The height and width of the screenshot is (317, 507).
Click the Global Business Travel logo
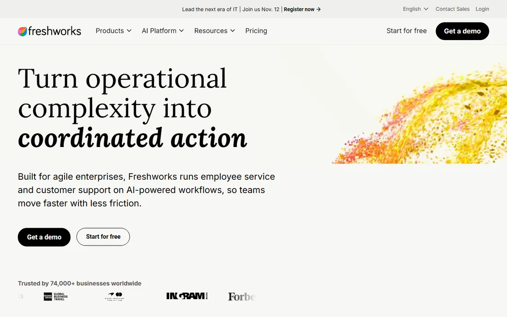[x=56, y=296]
